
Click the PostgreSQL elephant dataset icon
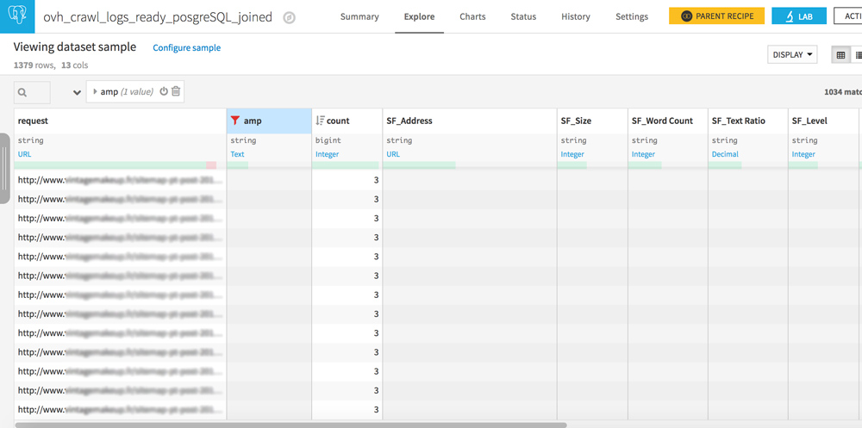[17, 16]
